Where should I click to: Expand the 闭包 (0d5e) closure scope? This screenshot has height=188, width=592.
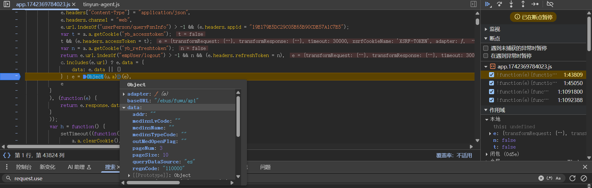coord(487,154)
